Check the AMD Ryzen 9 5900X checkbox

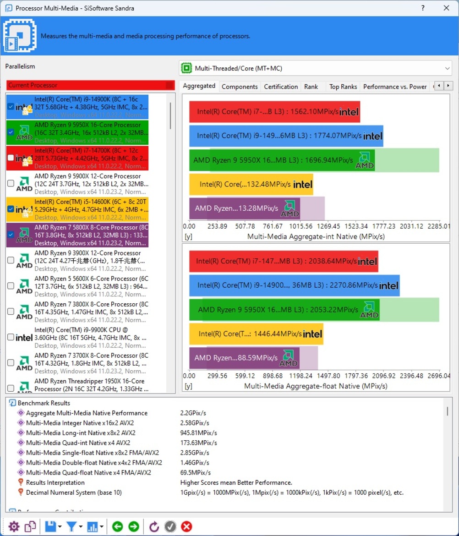coord(11,183)
